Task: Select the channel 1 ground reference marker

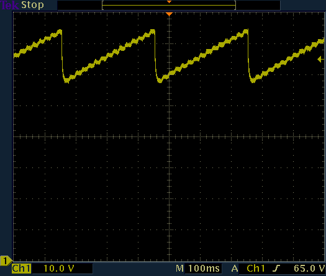Action: [x=6, y=261]
